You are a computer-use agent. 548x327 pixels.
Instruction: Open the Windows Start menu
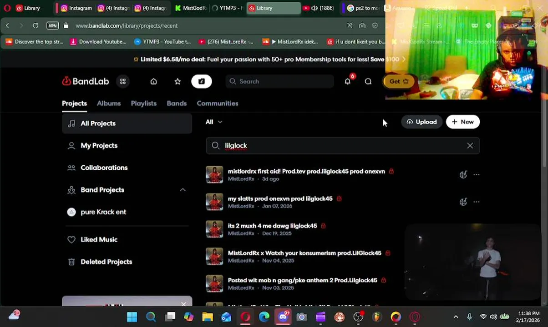click(132, 317)
